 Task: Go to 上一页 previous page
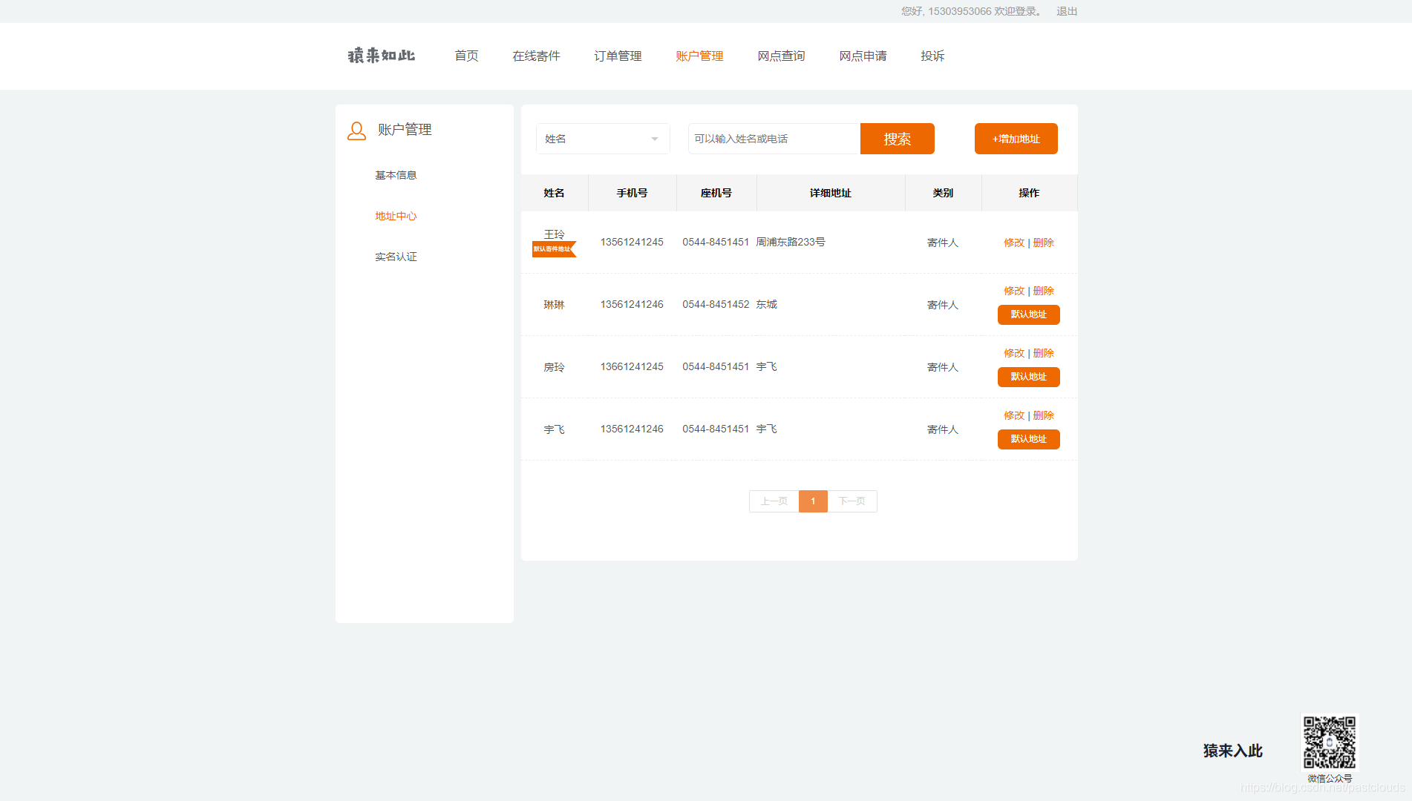pyautogui.click(x=774, y=501)
